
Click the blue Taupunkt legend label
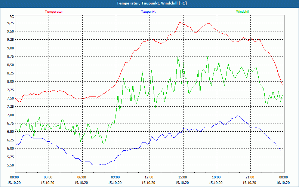[148, 12]
